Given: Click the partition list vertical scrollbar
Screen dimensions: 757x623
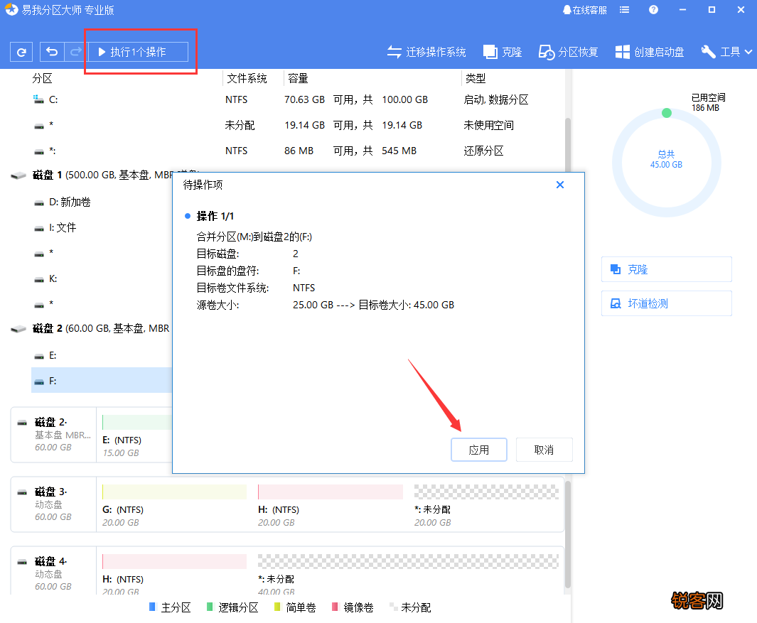Looking at the screenshot, I should (568, 145).
